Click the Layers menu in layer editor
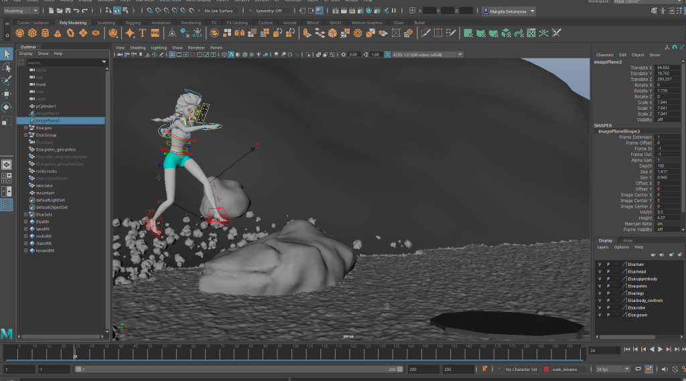The width and height of the screenshot is (686, 381). coord(603,247)
